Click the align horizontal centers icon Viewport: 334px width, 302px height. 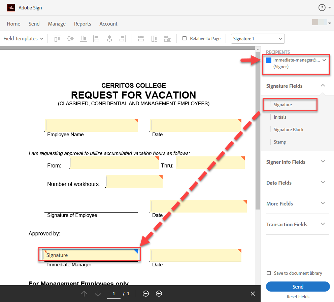109,39
